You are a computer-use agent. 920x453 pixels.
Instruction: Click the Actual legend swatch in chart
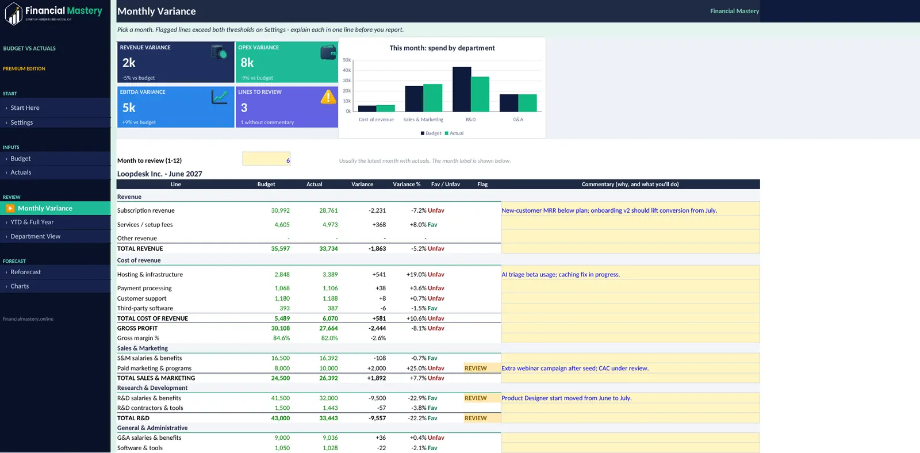pyautogui.click(x=447, y=133)
